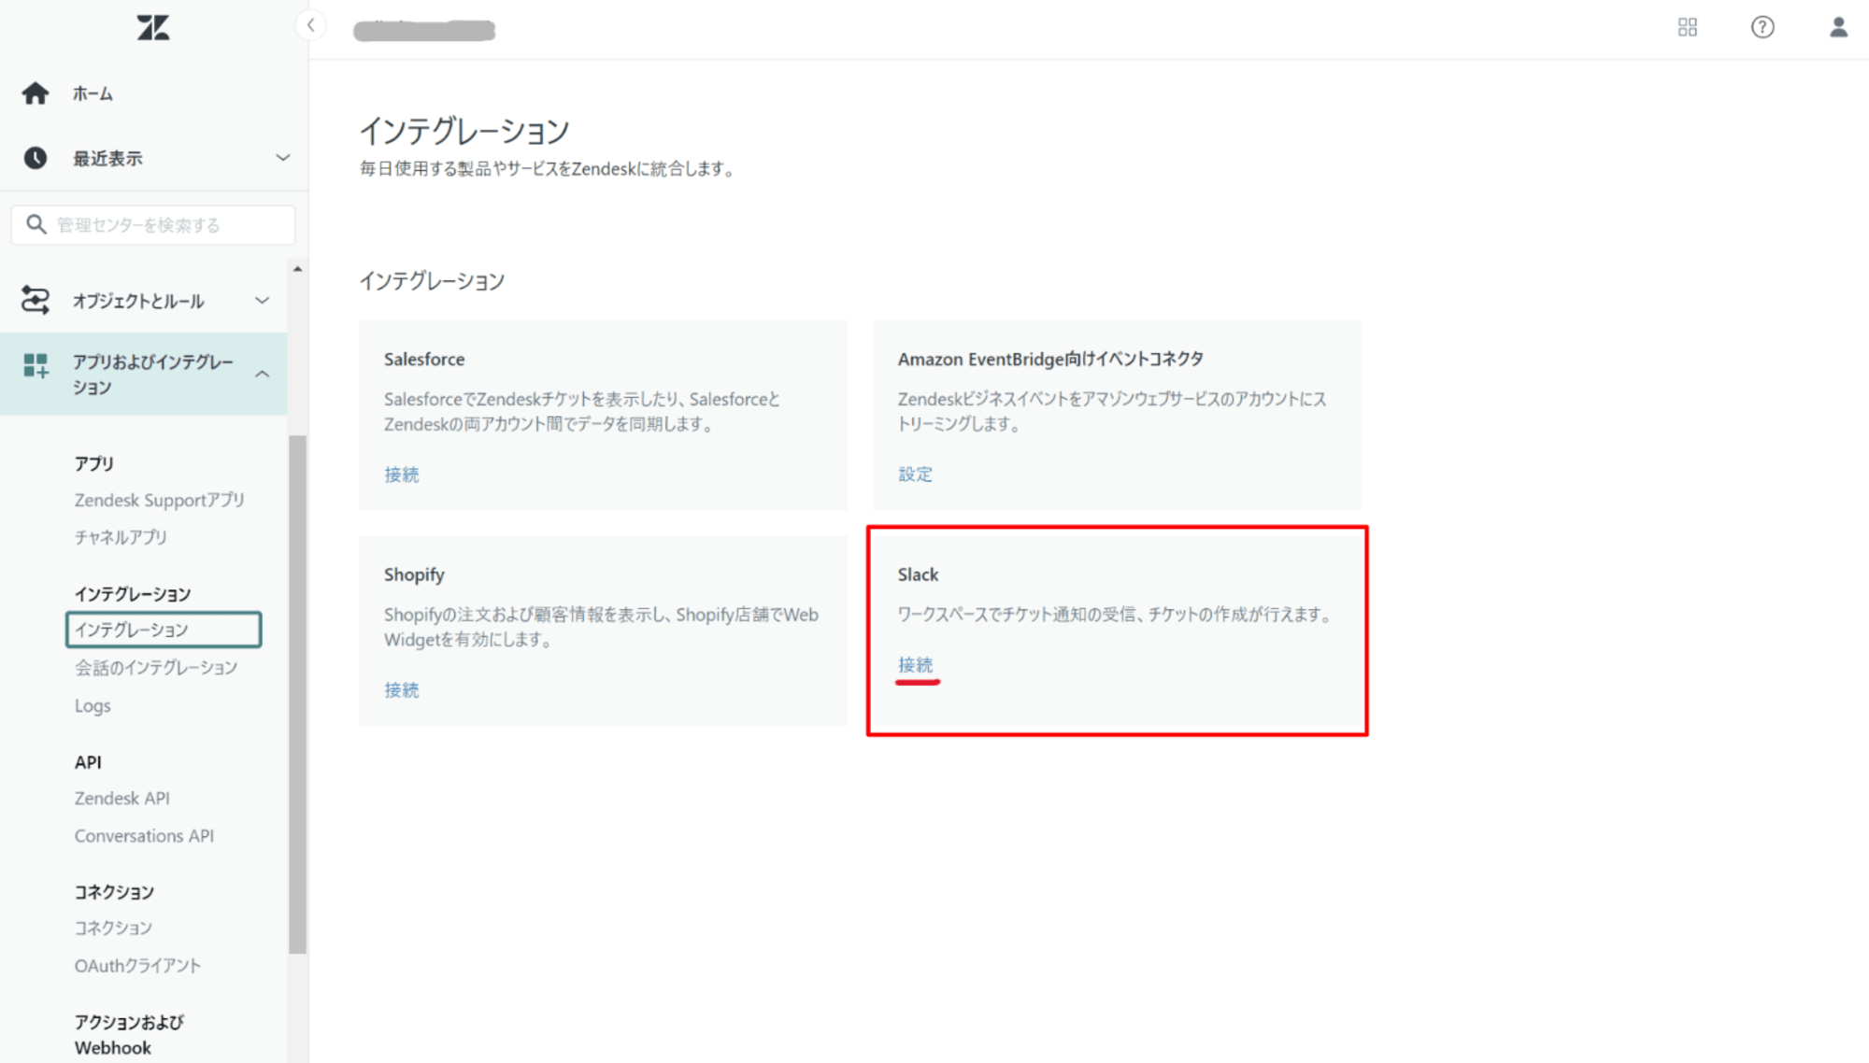The height and width of the screenshot is (1063, 1869).
Task: Open the Zendesk products grid icon
Action: point(1688,27)
